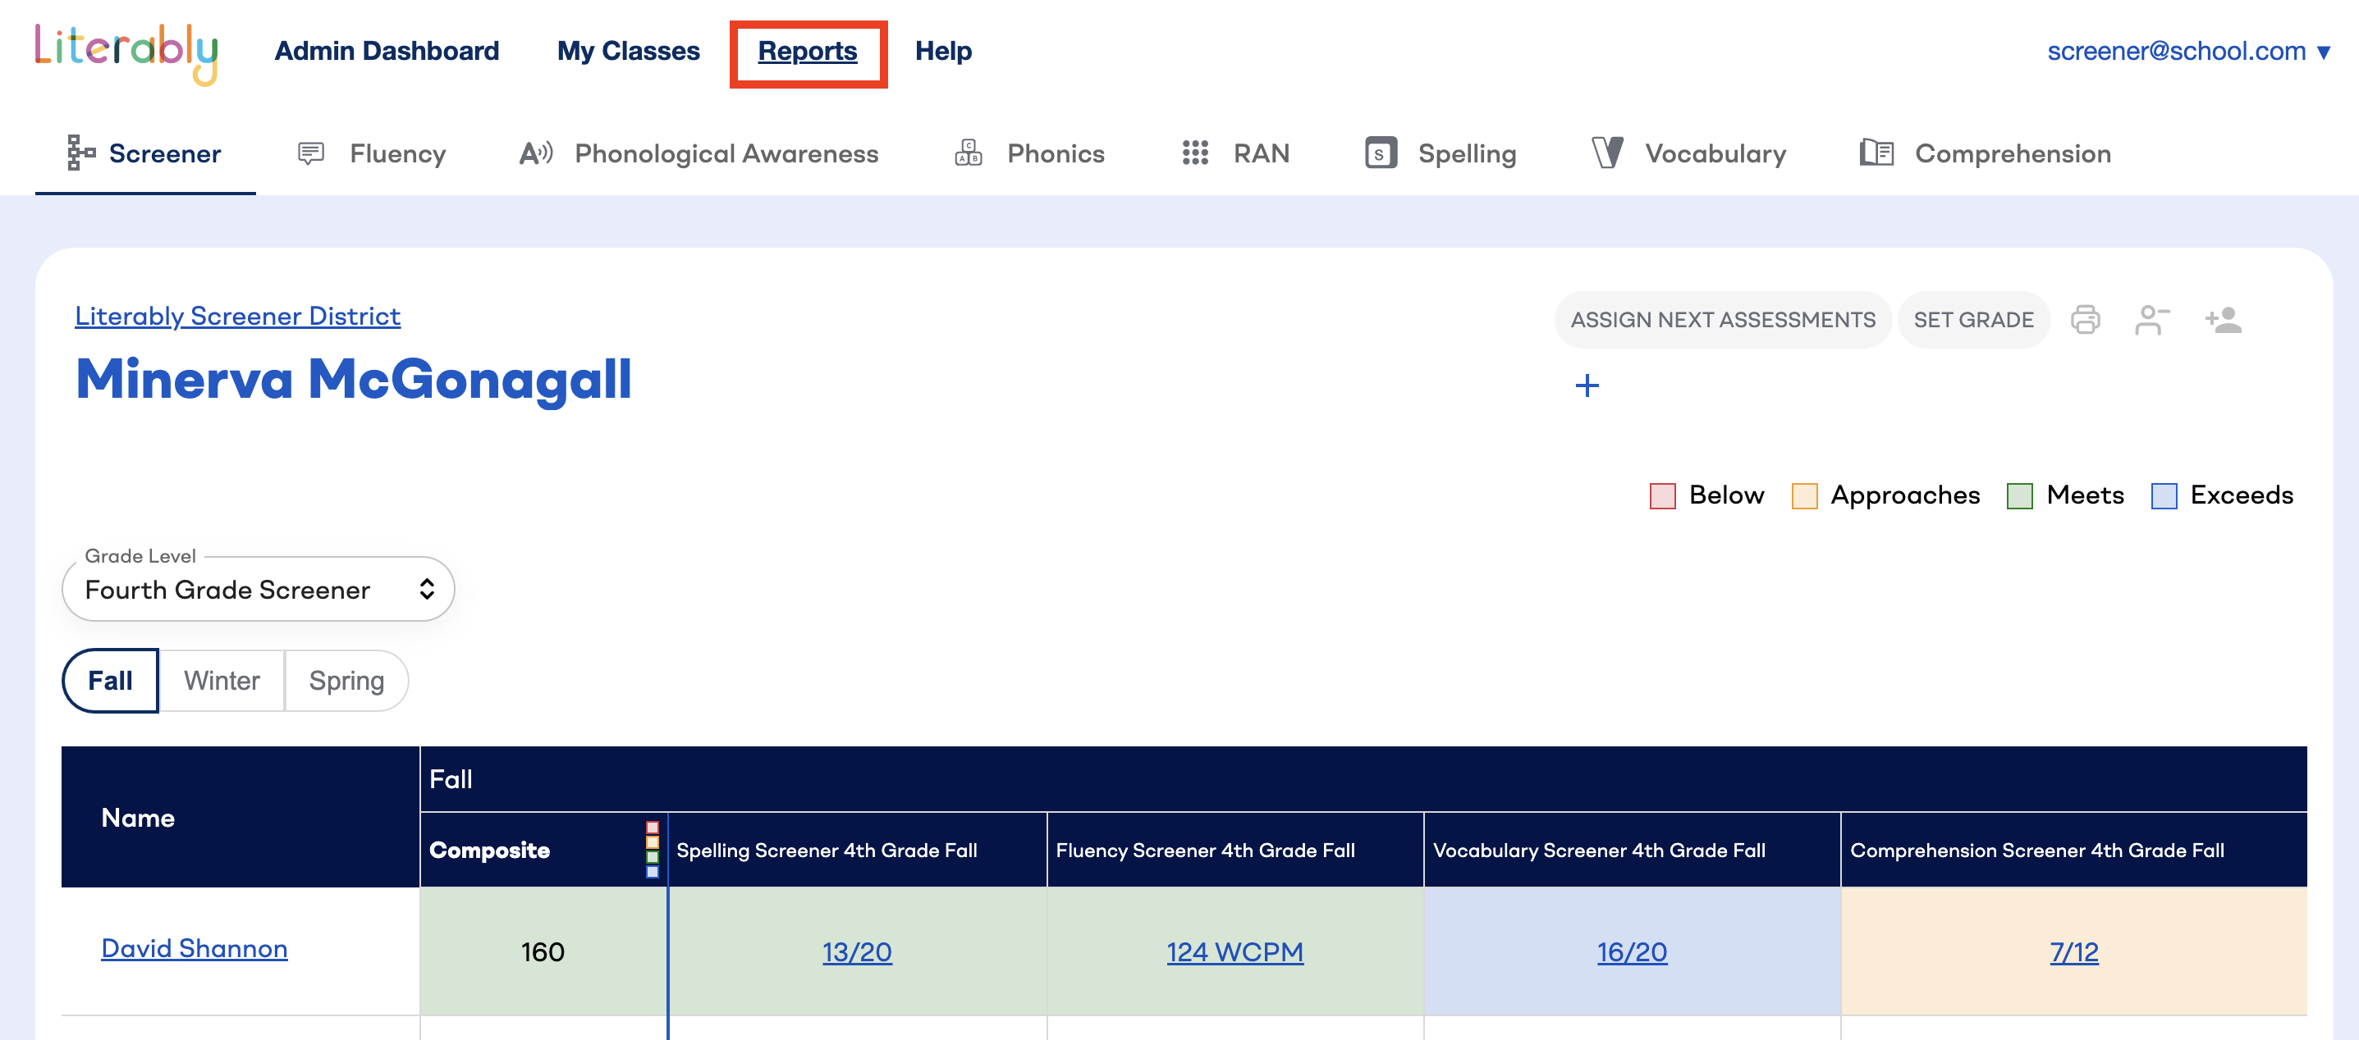Click the Comprehension open-book icon
Screen dimensions: 2359x1040
[x=1876, y=152]
